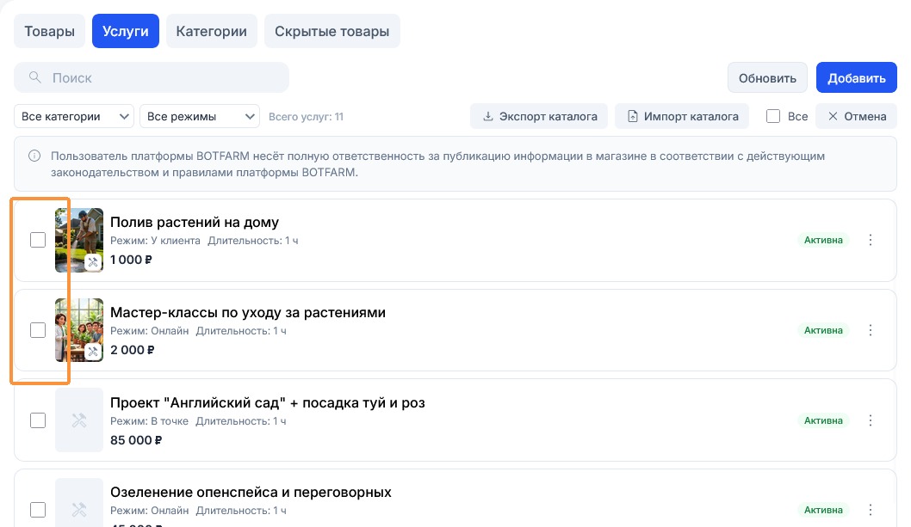The height and width of the screenshot is (527, 911).
Task: Check the Мастер-классы по уходу checkbox
Action: coord(38,330)
